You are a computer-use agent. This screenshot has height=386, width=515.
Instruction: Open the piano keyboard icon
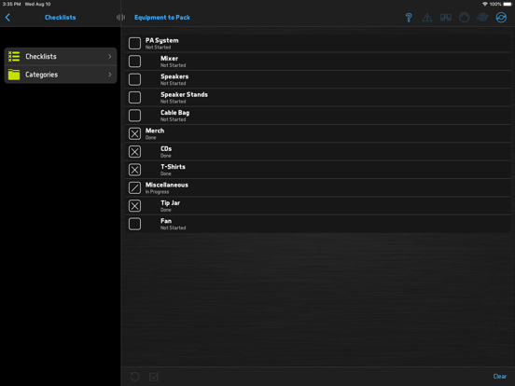click(446, 18)
